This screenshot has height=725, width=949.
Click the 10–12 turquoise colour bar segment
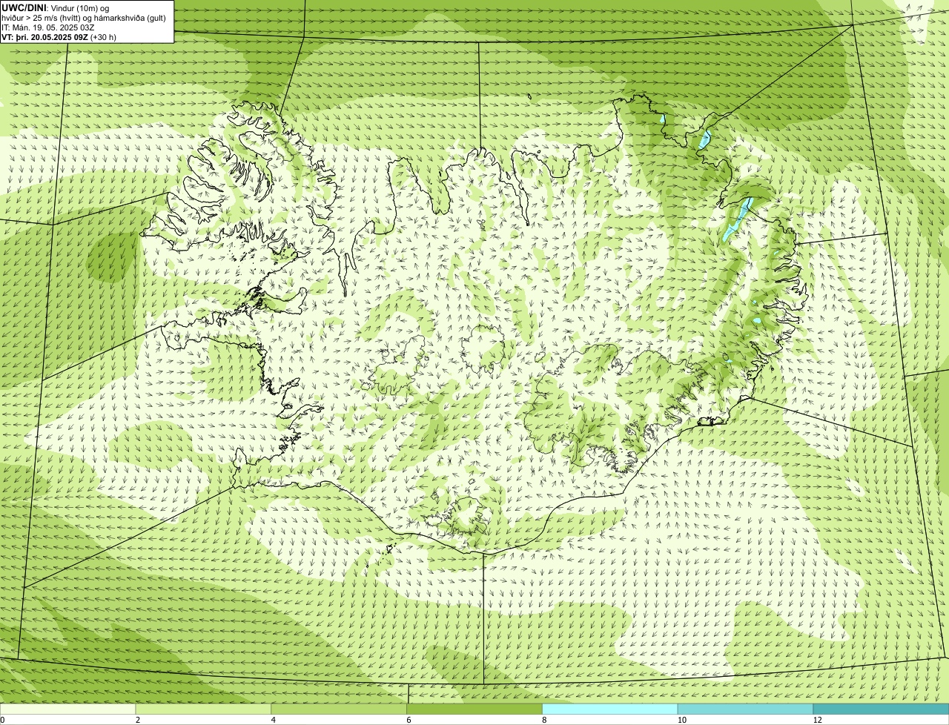coord(745,709)
